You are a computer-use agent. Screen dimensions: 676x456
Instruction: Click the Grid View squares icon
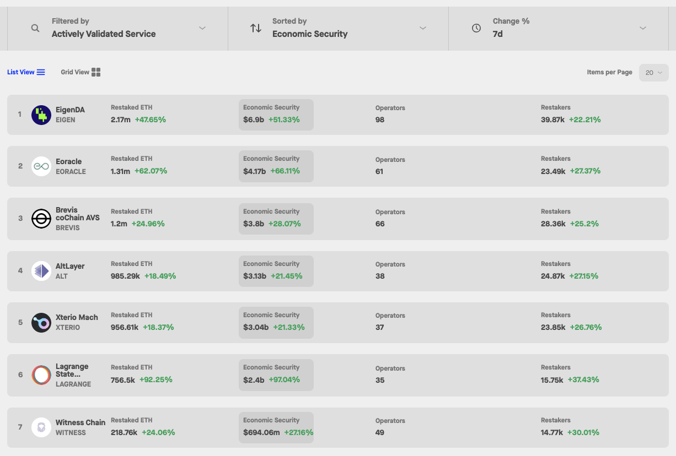[96, 72]
